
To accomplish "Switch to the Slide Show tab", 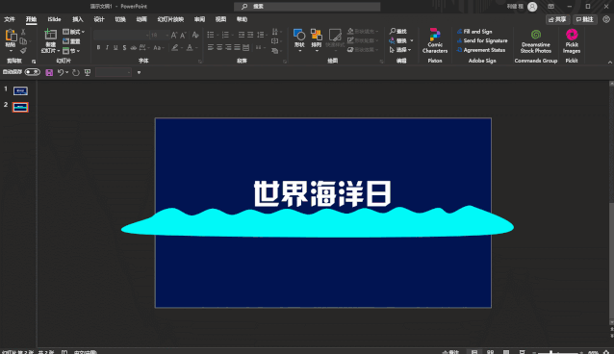I will [x=170, y=19].
